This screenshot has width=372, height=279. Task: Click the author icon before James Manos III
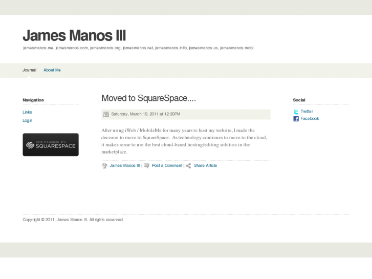pyautogui.click(x=104, y=166)
